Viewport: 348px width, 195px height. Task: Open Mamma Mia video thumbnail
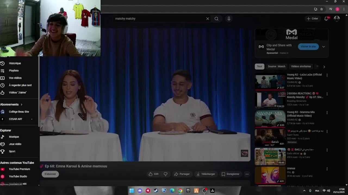tap(270, 119)
